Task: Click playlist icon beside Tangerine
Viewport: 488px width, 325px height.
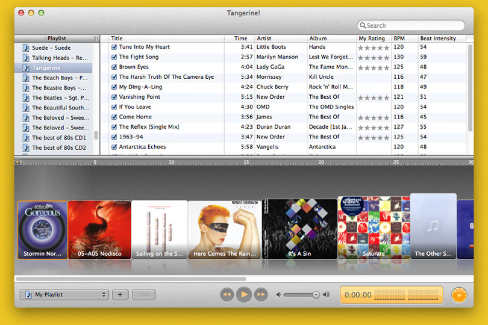Action: coord(27,68)
